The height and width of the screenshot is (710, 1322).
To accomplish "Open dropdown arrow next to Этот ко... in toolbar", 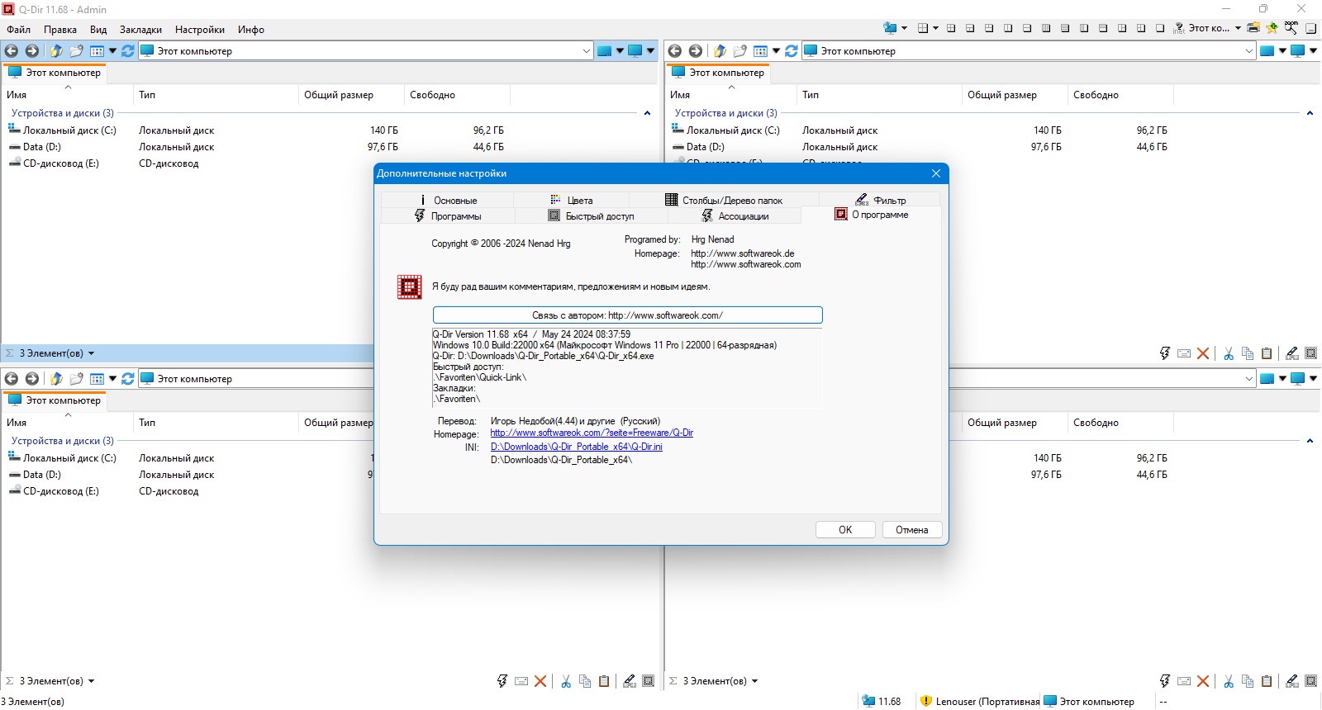I will 1238,28.
